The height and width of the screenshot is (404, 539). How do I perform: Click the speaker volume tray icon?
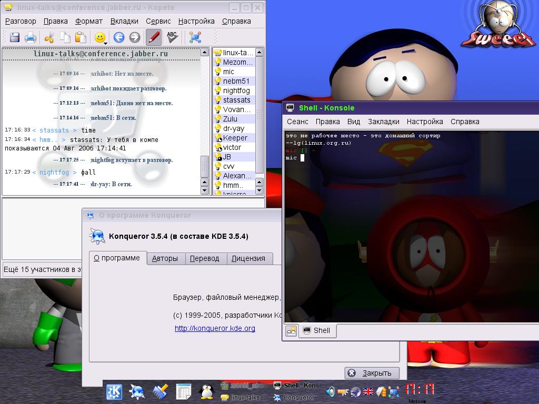click(331, 391)
